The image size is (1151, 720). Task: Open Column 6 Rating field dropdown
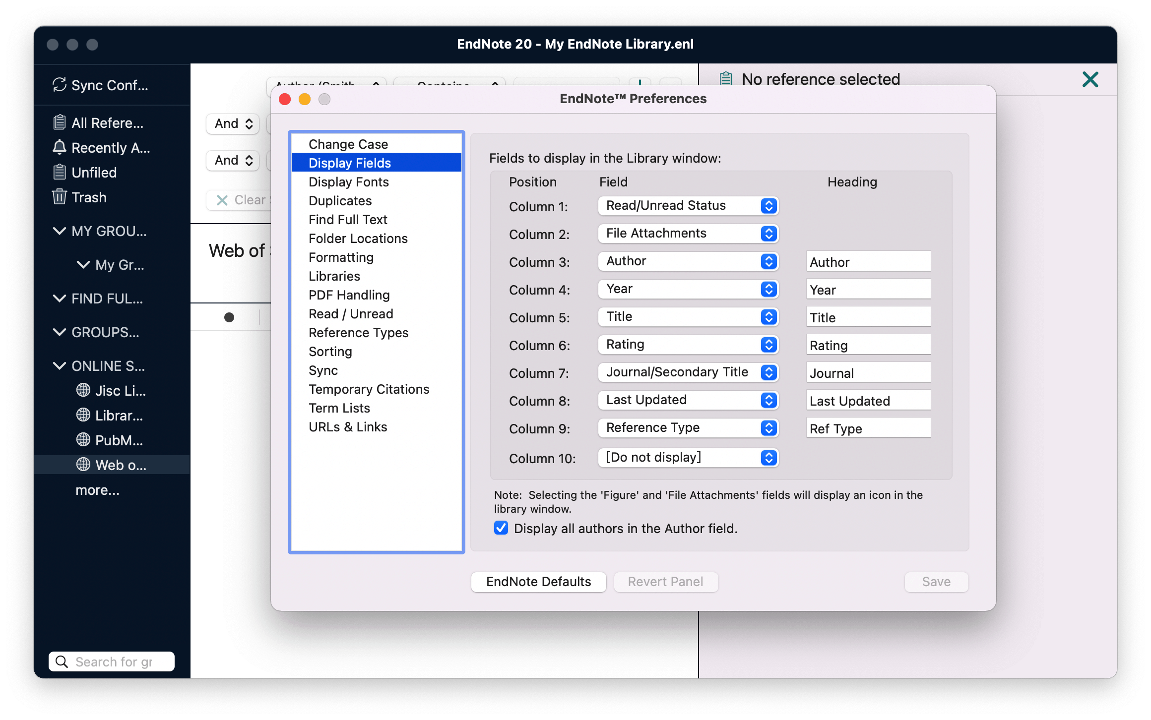coord(688,344)
